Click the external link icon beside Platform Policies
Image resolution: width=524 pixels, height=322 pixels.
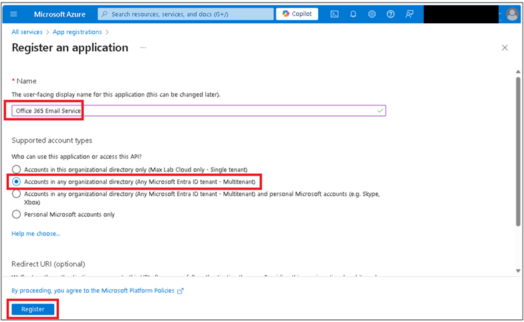click(x=180, y=291)
